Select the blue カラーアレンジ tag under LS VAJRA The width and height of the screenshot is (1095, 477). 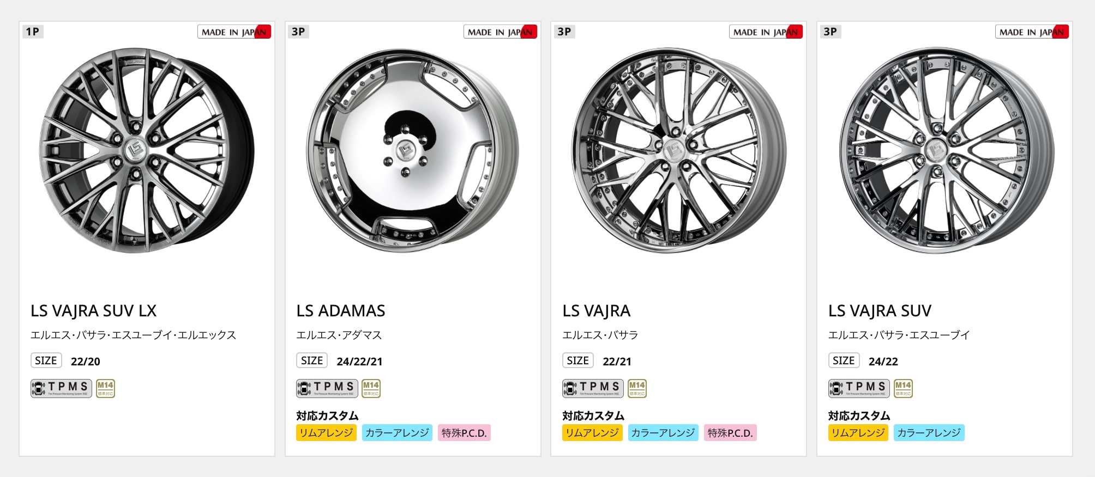[663, 433]
